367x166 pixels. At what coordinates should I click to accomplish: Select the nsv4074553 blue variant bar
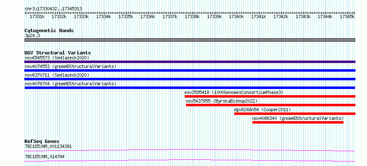(190, 70)
